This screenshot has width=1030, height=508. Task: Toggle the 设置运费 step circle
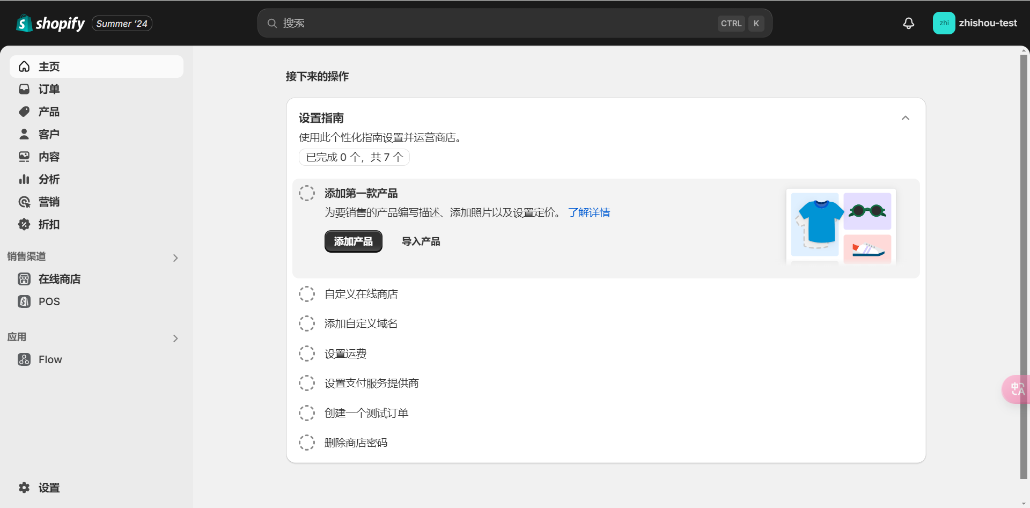click(307, 354)
